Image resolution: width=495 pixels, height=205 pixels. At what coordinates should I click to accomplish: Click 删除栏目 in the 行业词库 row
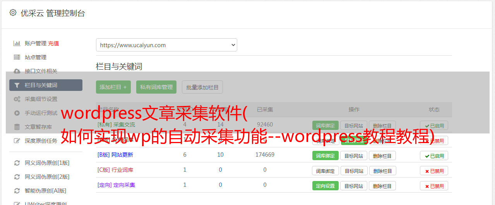click(382, 171)
